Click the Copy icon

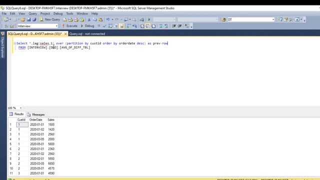tap(95, 19)
